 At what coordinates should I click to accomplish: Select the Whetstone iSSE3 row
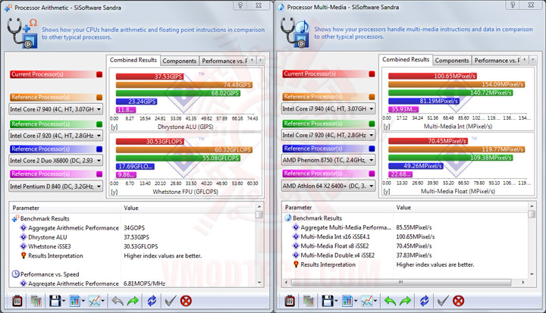coord(132,246)
